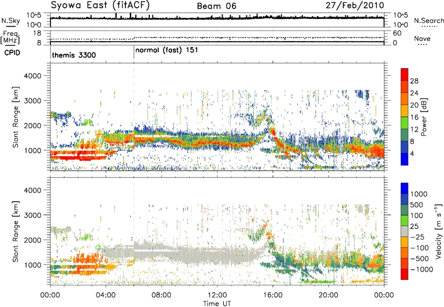Click the '28' label on Power colorbar
444x307 pixels.
pos(414,81)
